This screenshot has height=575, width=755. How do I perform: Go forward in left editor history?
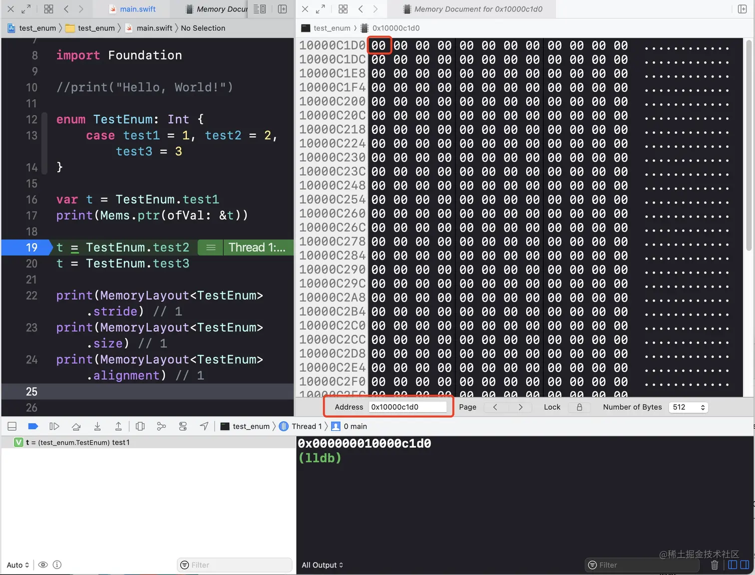(81, 9)
